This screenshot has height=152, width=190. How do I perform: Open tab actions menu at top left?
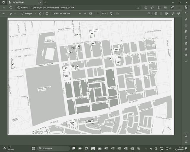click(x=3, y=2)
